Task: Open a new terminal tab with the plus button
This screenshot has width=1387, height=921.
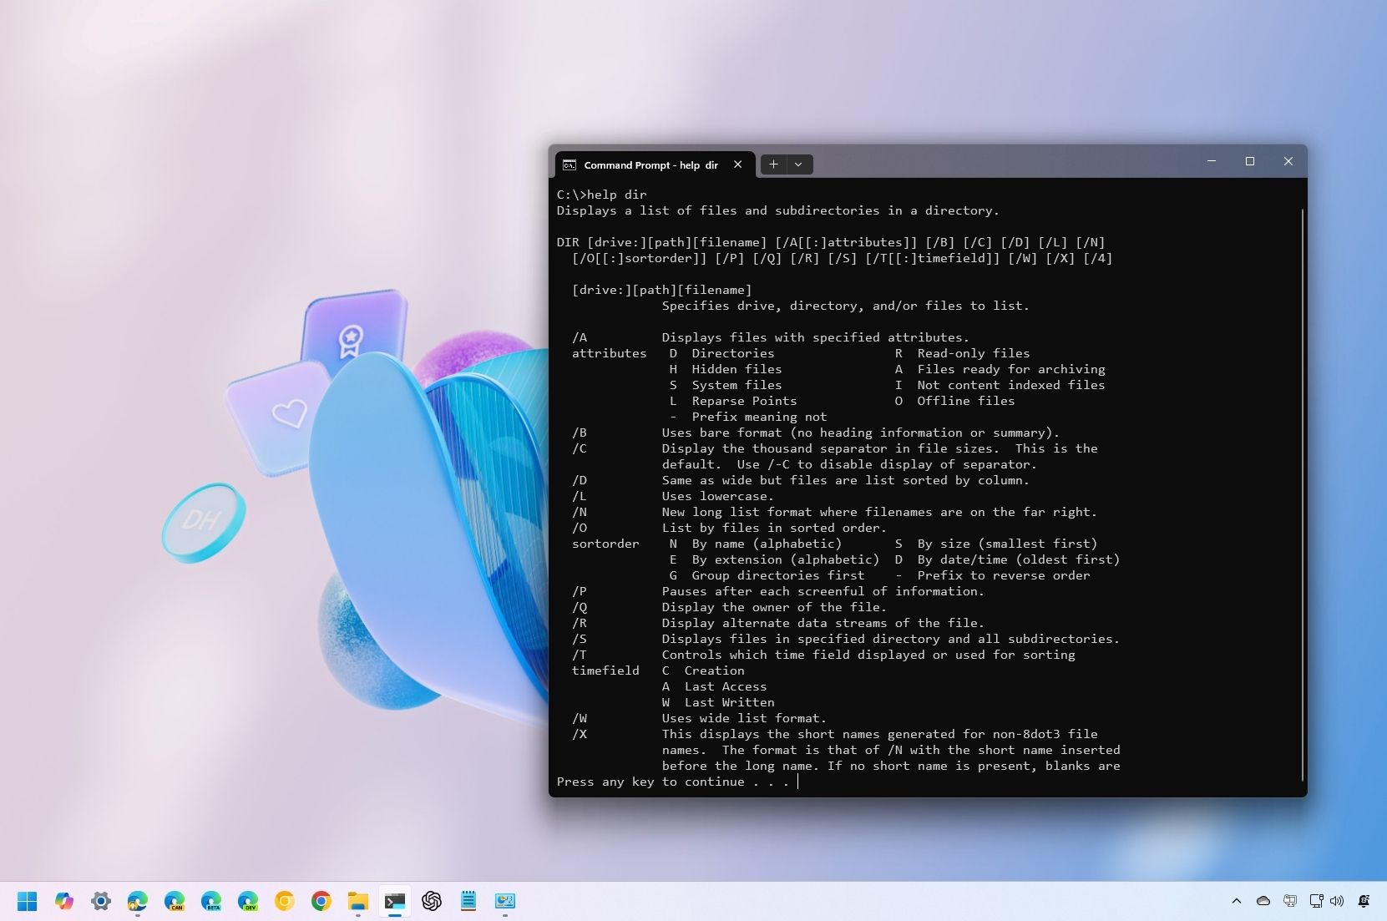Action: click(x=773, y=164)
